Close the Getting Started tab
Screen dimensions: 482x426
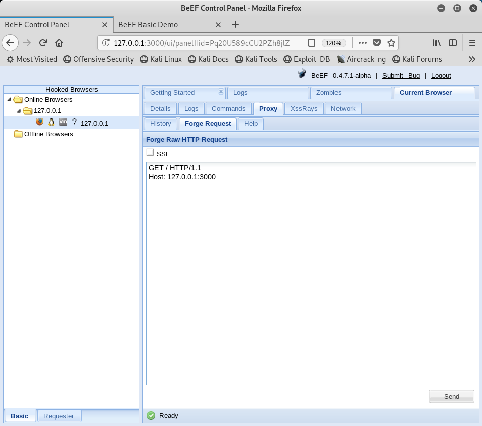pyautogui.click(x=221, y=91)
